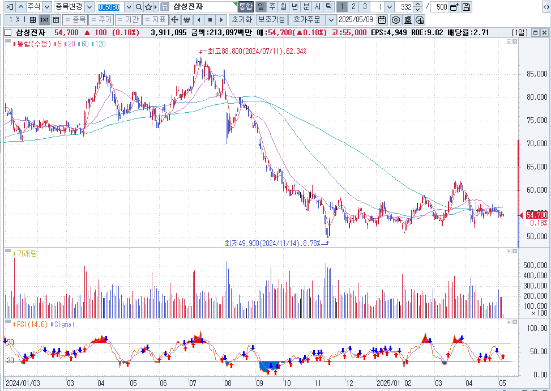Switch to the 월 monthly period tab

[x=283, y=7]
